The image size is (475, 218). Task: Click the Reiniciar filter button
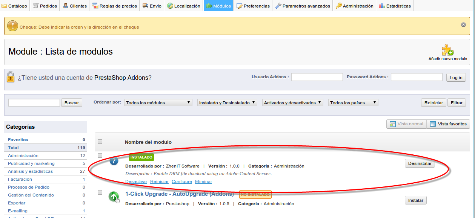(x=433, y=102)
